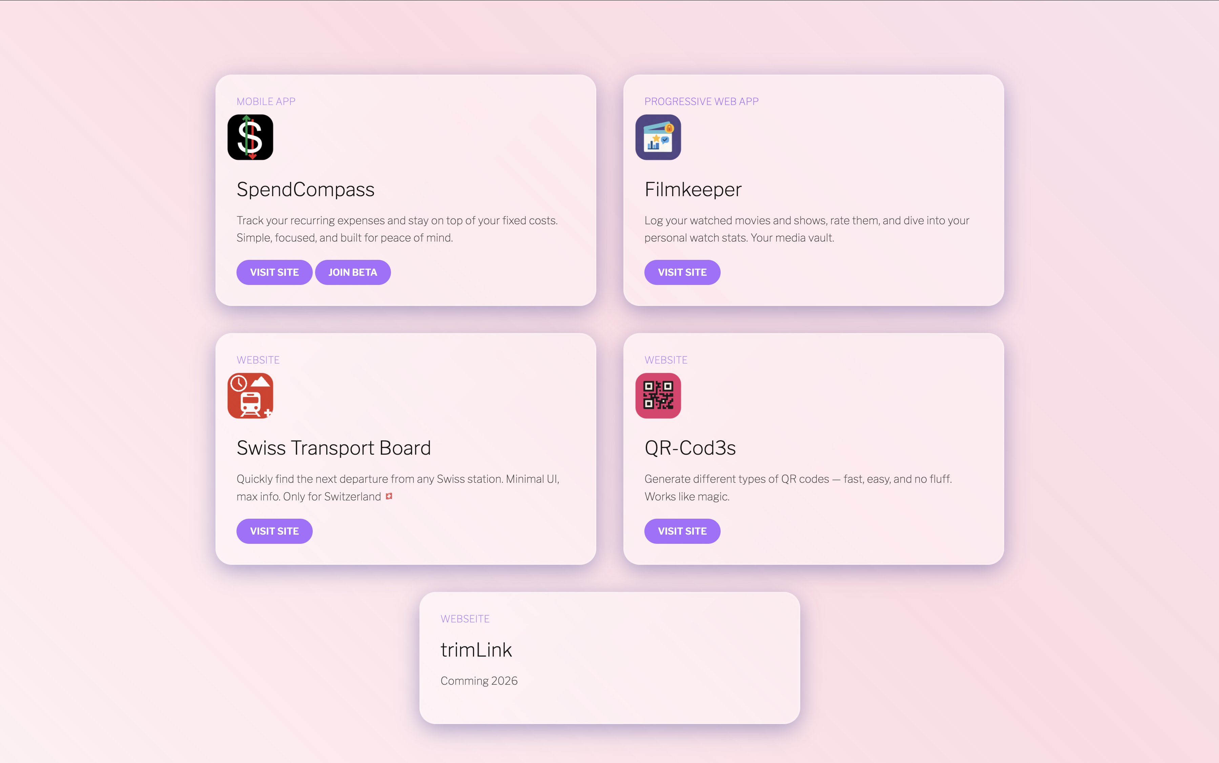Click the SpendCompass dollar sign app icon

[250, 137]
